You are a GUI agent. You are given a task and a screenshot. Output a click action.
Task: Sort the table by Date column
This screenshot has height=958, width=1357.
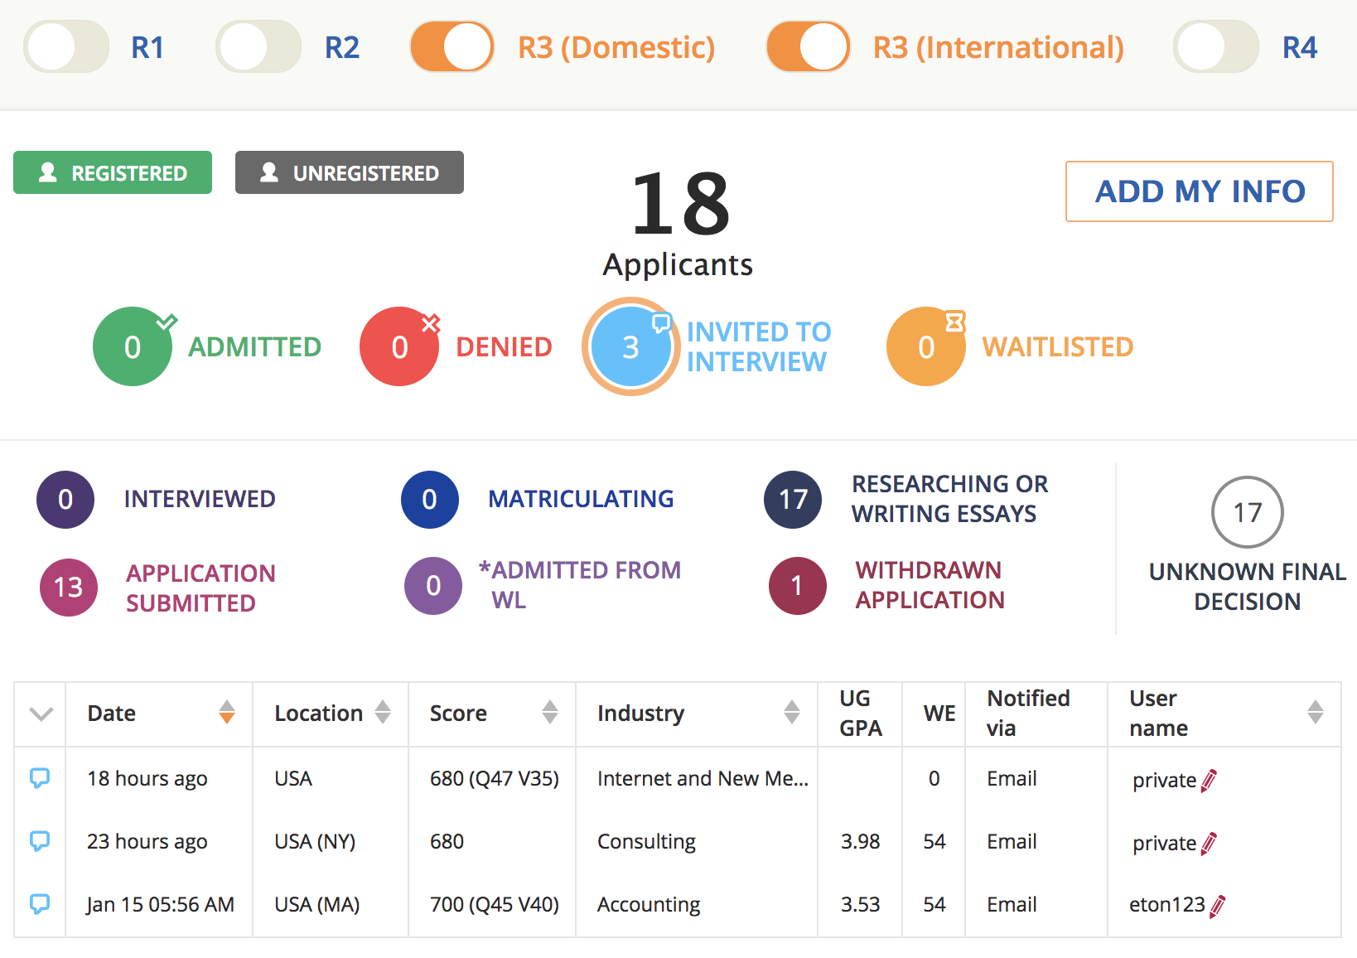point(226,713)
